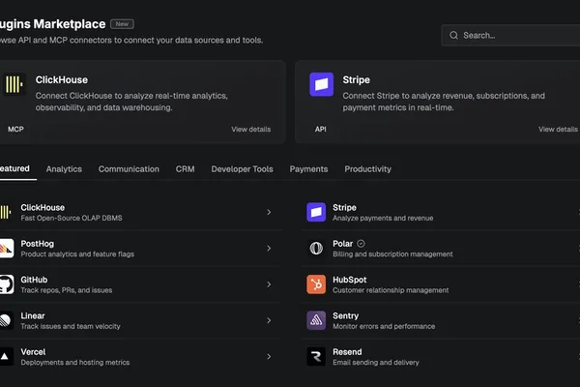The height and width of the screenshot is (387, 580).
Task: Click the API tag on Stripe card
Action: (x=320, y=130)
